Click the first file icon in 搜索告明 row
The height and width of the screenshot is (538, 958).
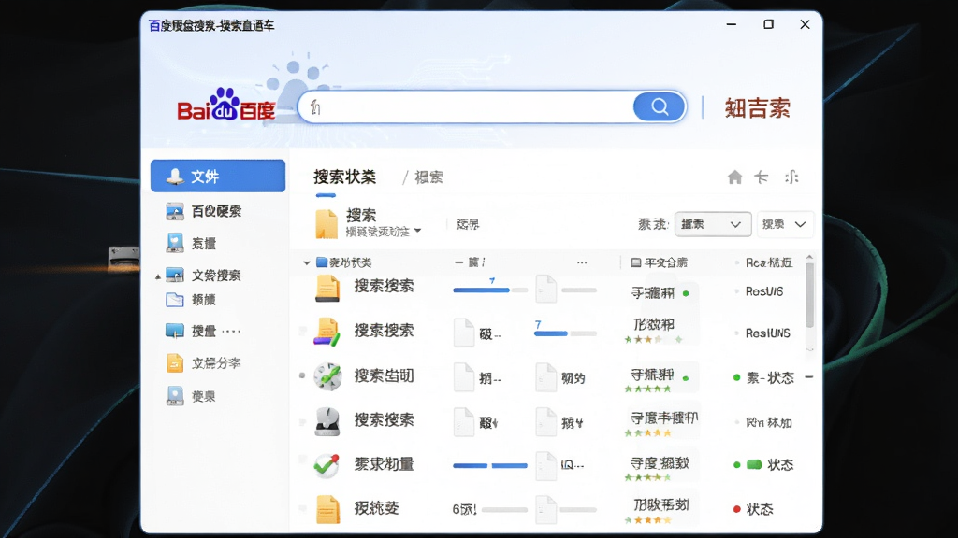[x=464, y=376]
